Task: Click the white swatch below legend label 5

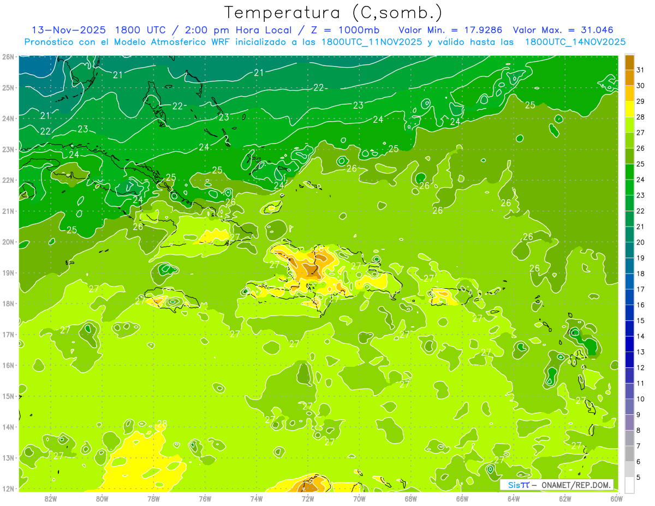Action: coord(629,485)
